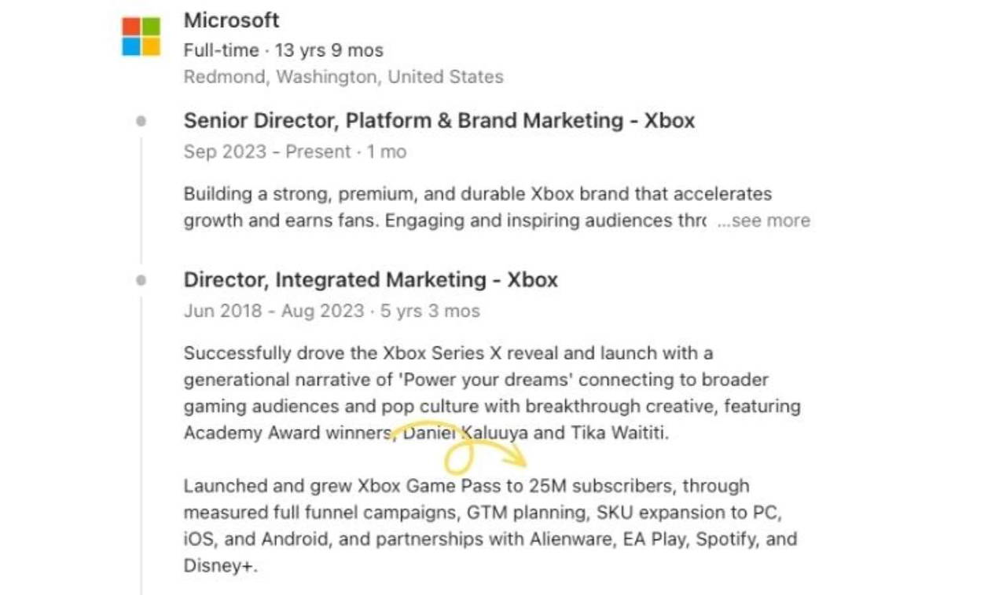The height and width of the screenshot is (595, 1006).
Task: Click the 'Power your dreams' quoted phrase
Action: click(x=485, y=380)
